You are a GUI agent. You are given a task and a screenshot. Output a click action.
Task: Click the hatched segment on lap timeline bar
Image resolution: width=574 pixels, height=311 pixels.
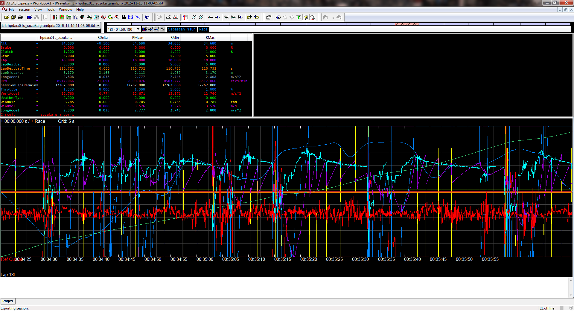point(407,24)
